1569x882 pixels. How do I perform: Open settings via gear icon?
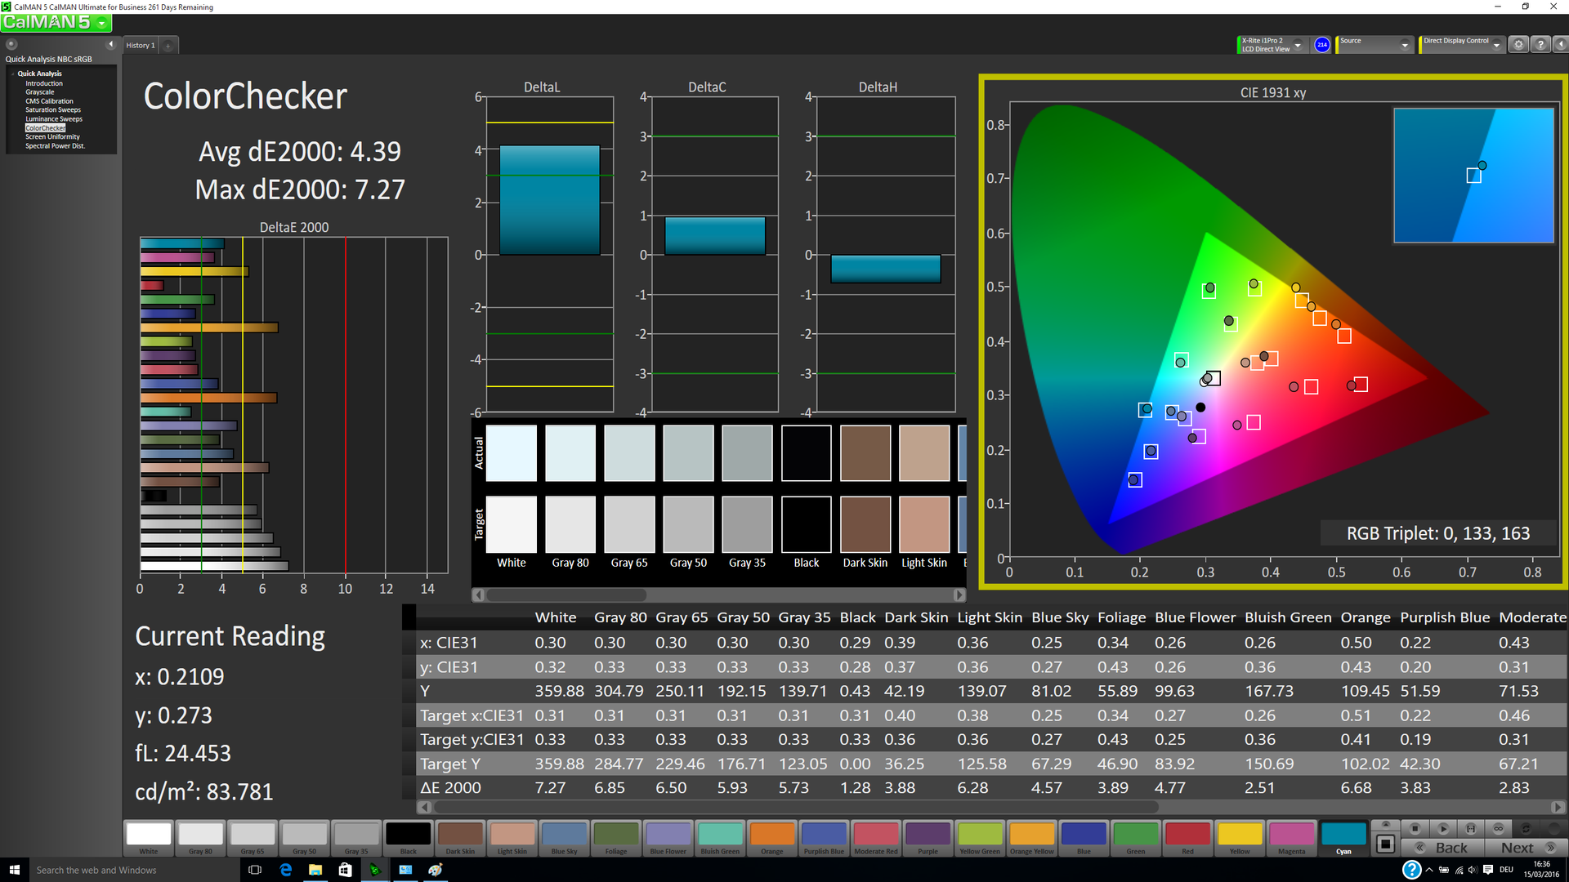1518,45
